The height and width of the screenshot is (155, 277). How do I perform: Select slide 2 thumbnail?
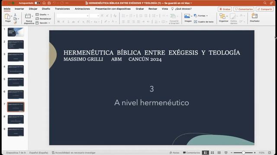(16, 45)
